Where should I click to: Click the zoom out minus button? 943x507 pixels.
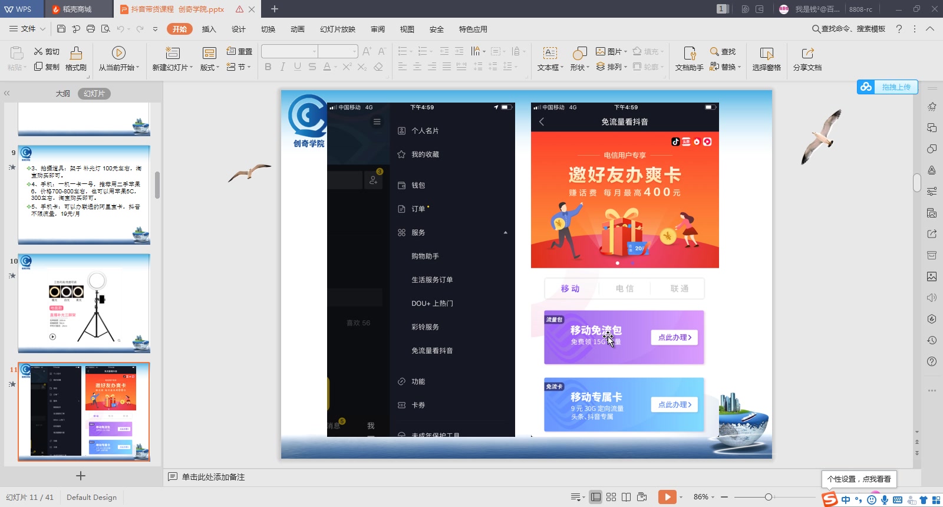[724, 497]
